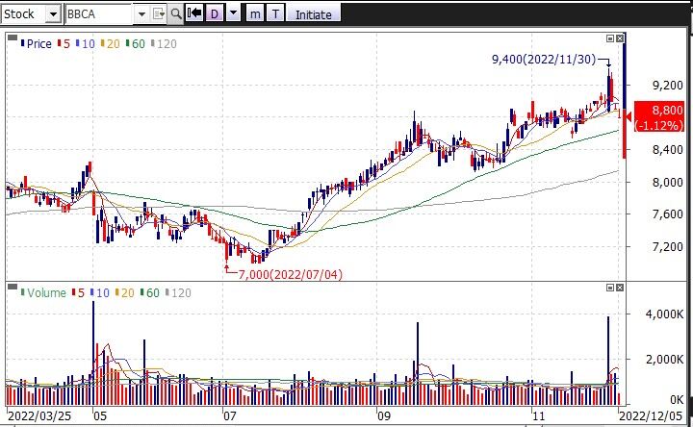Close the price chart panel
The width and height of the screenshot is (693, 427).
620,38
